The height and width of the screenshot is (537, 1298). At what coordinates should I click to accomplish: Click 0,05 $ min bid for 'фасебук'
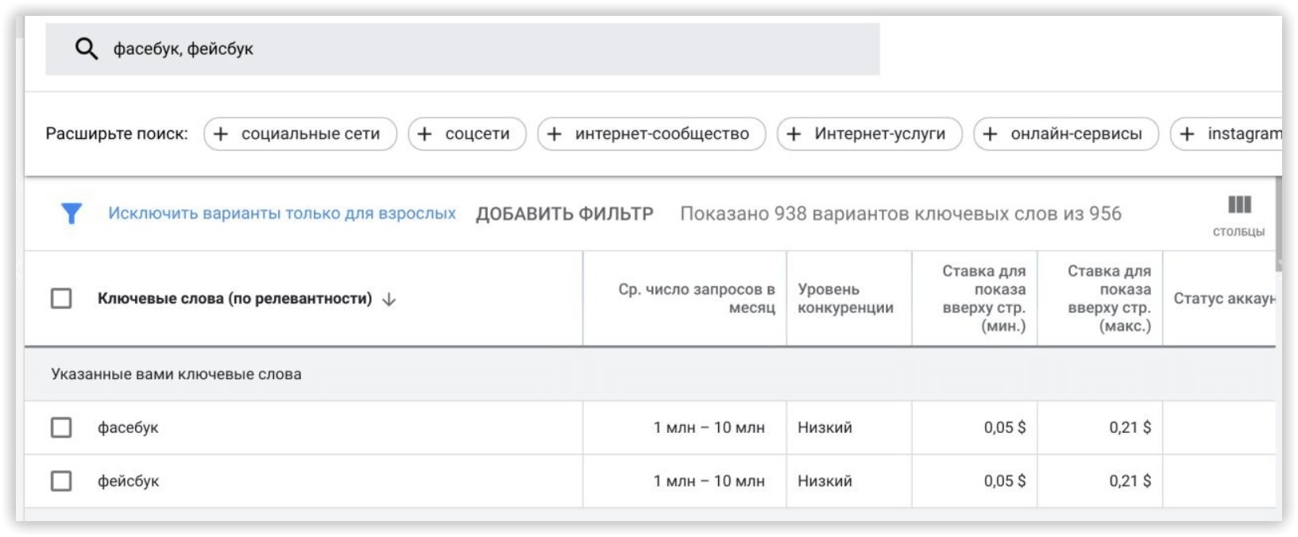[1005, 427]
